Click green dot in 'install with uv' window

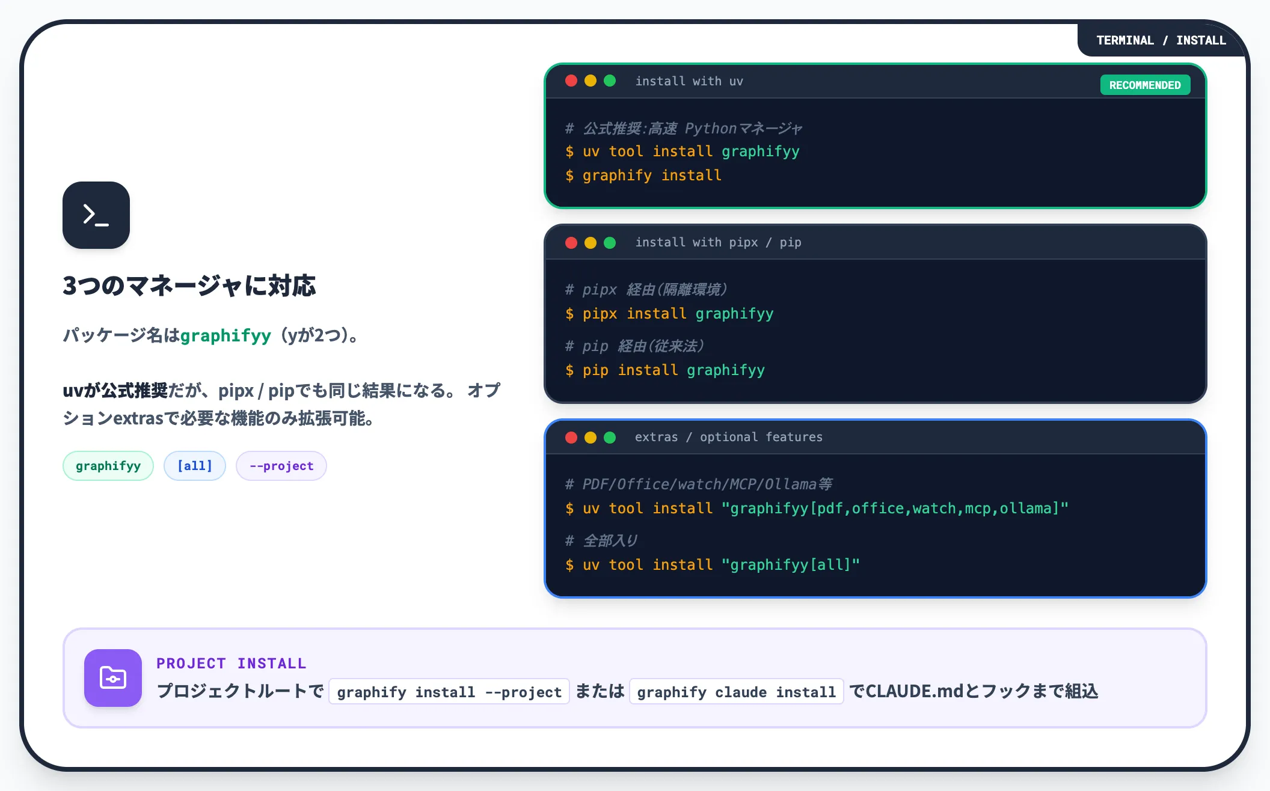point(610,81)
